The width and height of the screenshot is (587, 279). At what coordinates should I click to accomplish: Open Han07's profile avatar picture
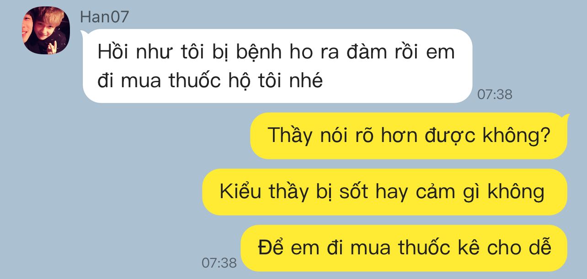(46, 31)
